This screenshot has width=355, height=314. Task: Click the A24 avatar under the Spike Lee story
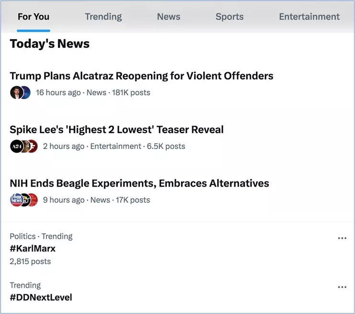16,146
